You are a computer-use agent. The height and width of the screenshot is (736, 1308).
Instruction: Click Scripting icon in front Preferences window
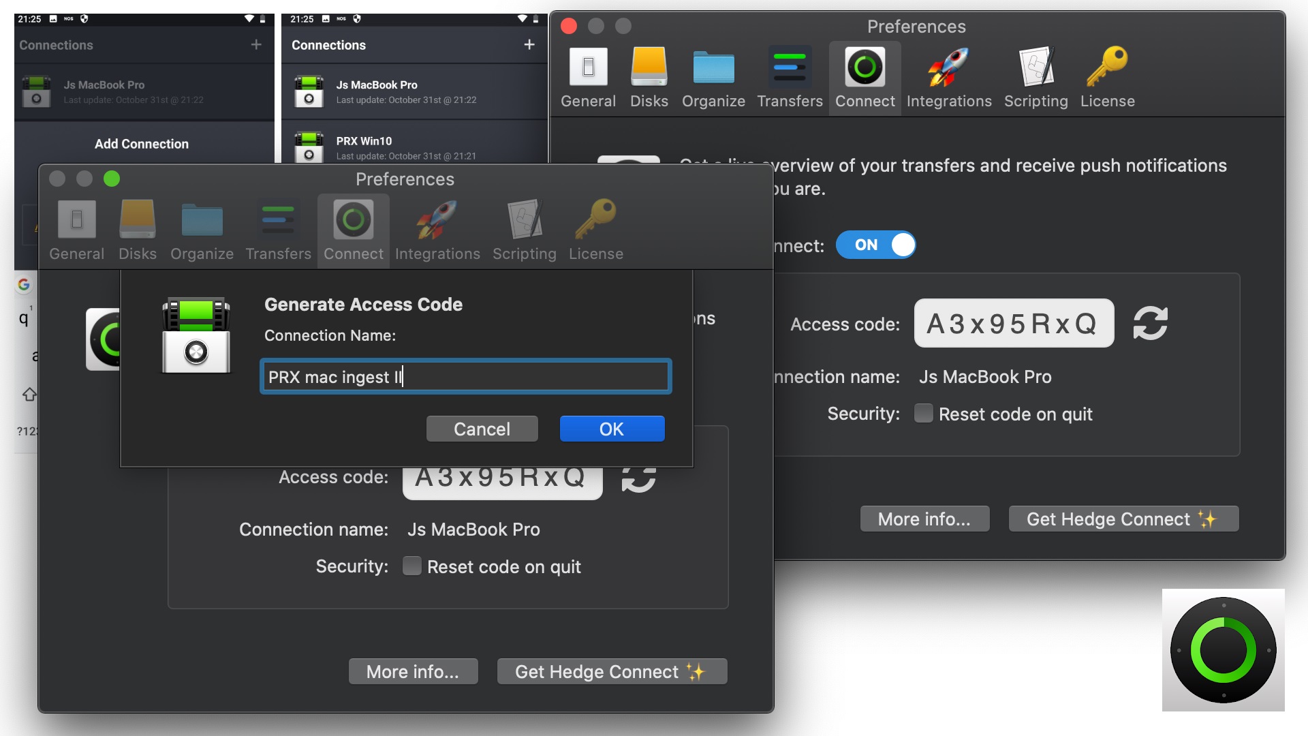point(525,219)
